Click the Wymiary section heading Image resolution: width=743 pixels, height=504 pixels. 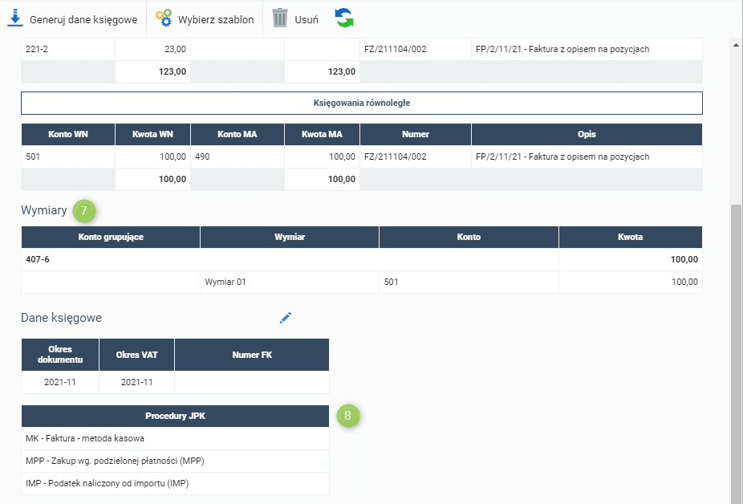44,210
